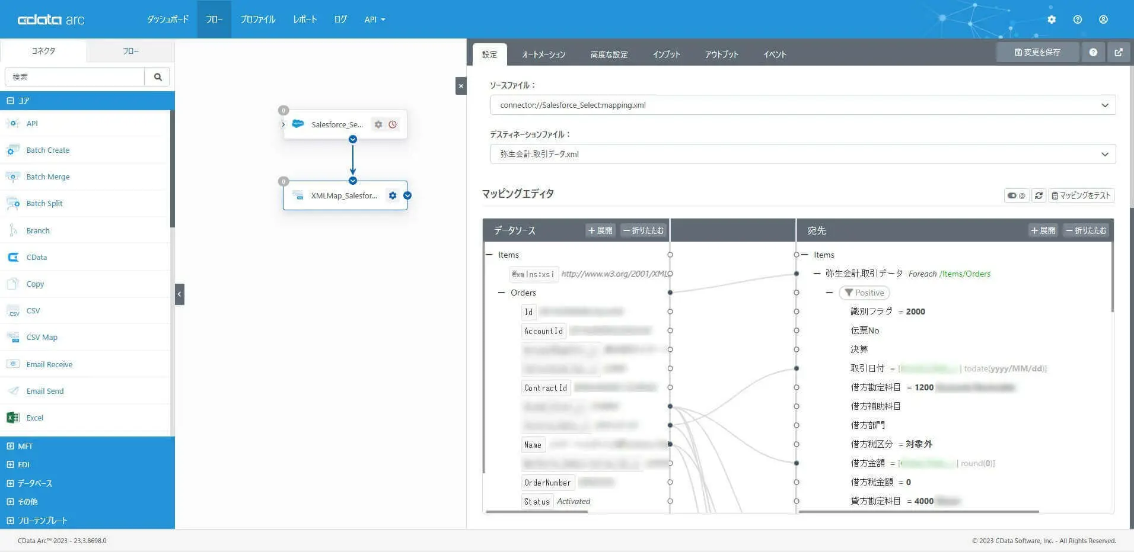Go to the ダッシュボード page

tap(168, 20)
